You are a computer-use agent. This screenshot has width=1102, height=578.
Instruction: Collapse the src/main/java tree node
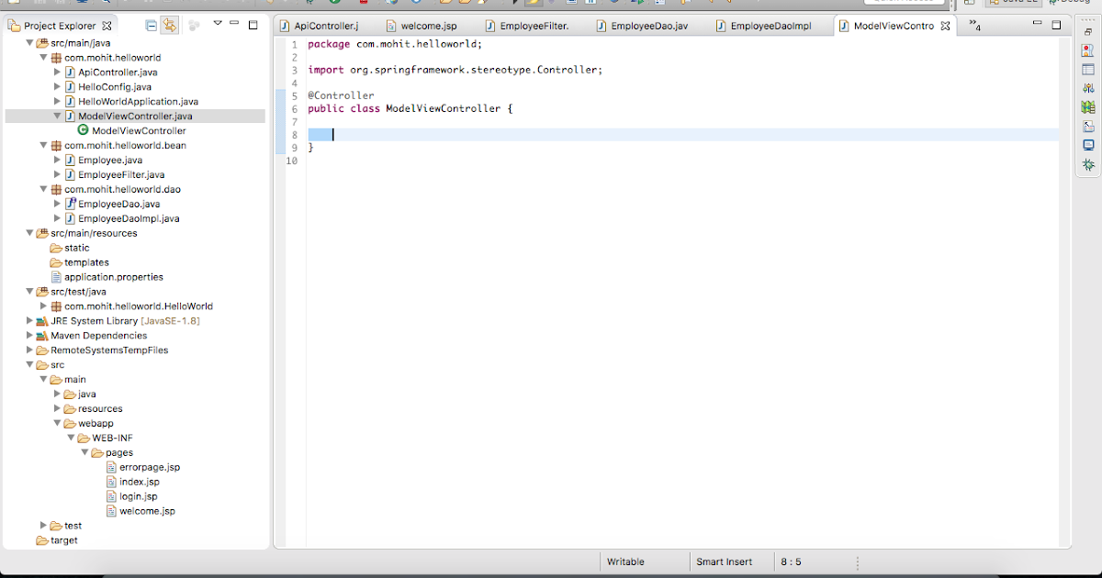(29, 42)
